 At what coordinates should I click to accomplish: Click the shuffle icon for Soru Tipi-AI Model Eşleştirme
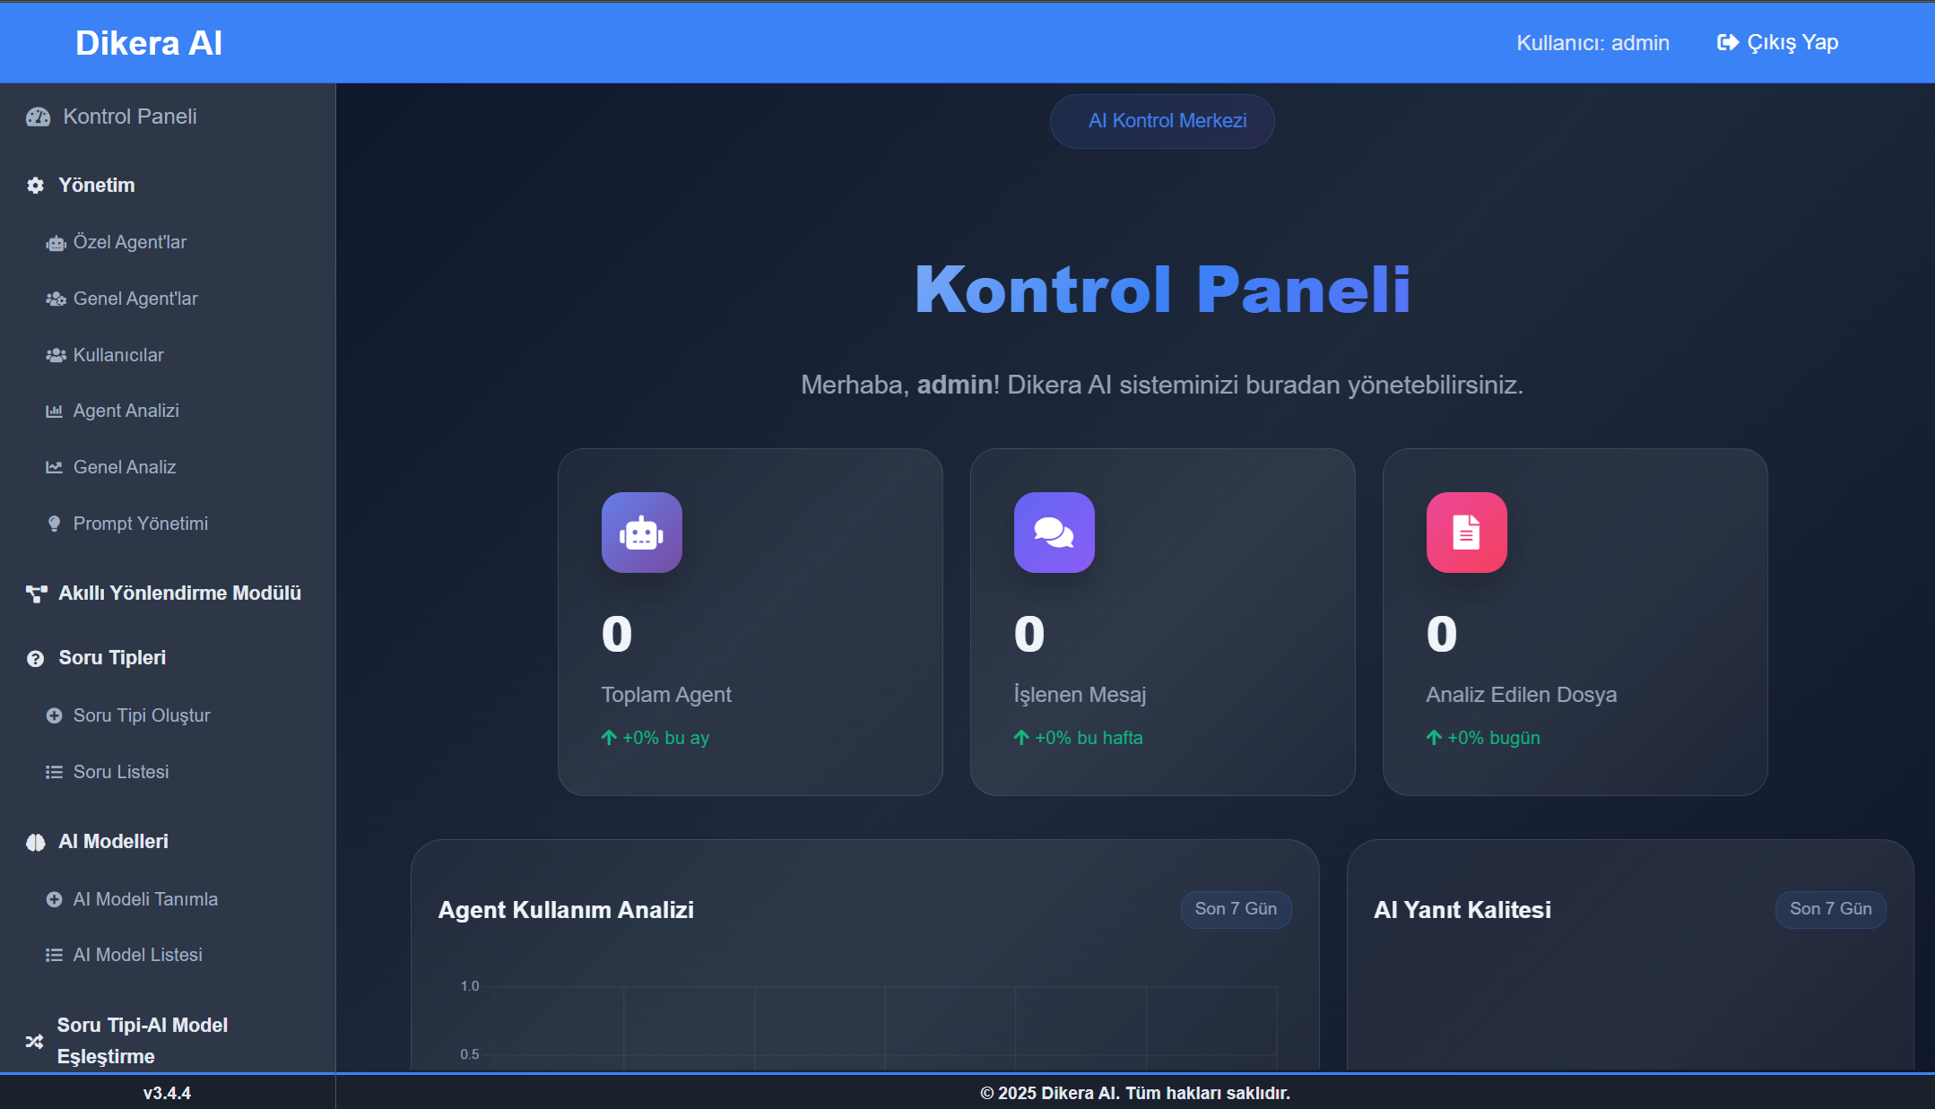click(x=35, y=1041)
